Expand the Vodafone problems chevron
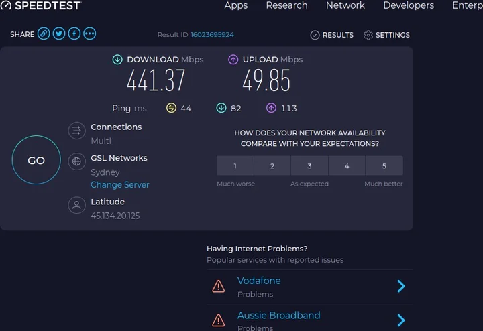Viewport: 483px width, 331px height. point(401,286)
